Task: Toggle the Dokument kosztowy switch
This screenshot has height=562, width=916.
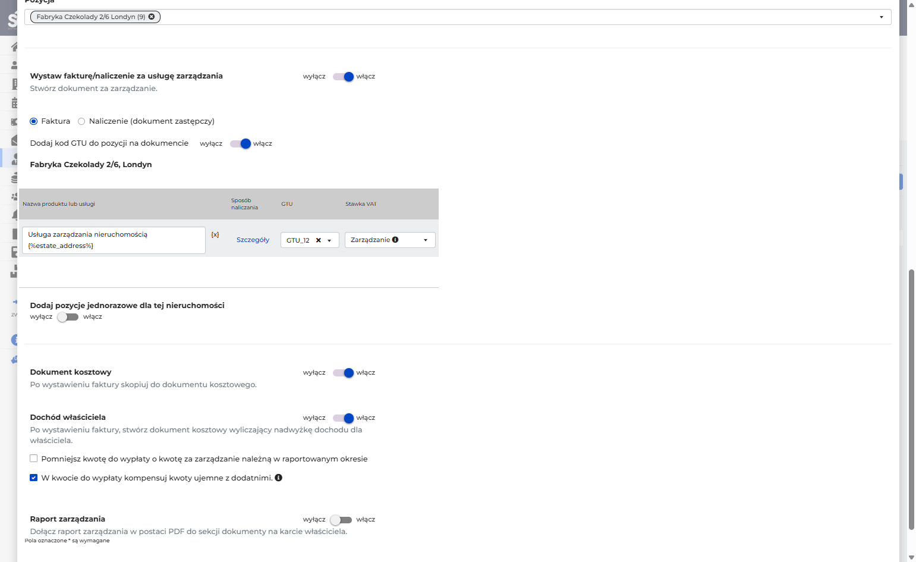Action: click(344, 373)
